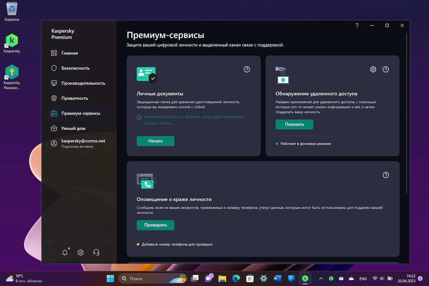Select Приватность in the sidebar
This screenshot has width=429, height=286.
point(74,98)
